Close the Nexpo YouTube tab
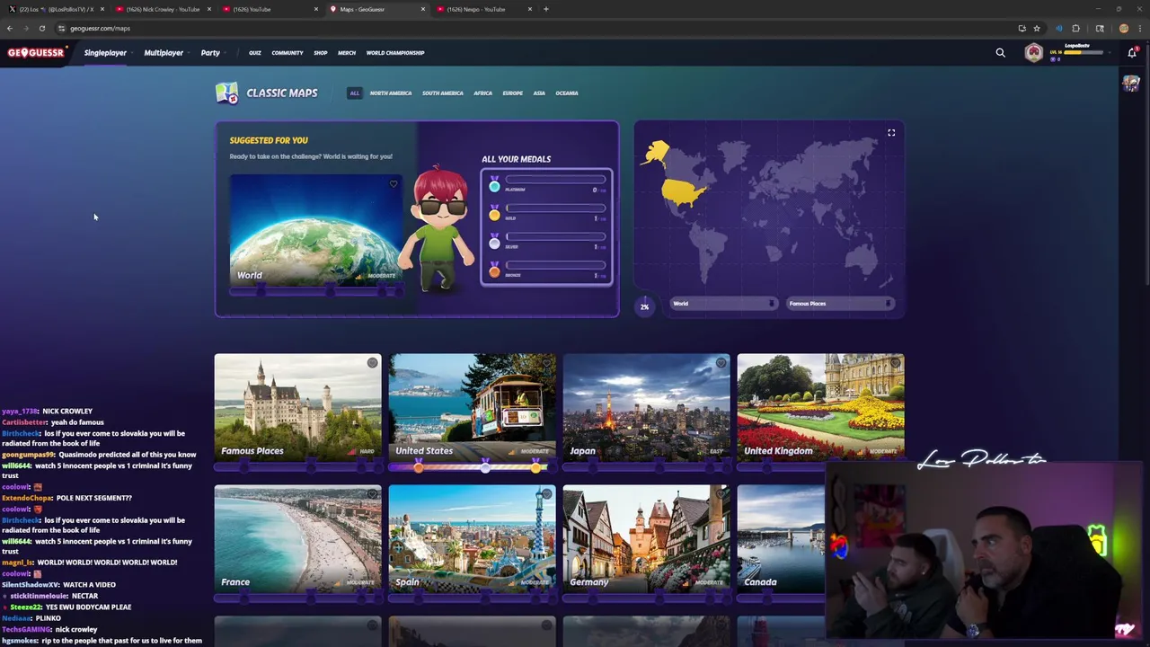Viewport: 1150px width, 647px height. point(530,9)
